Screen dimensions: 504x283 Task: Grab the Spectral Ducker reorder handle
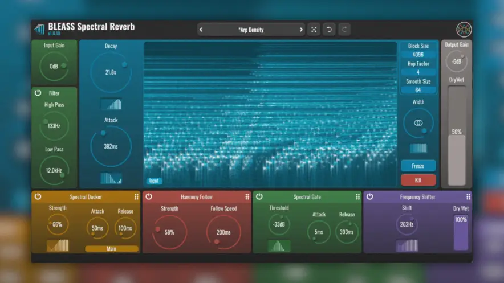click(136, 196)
